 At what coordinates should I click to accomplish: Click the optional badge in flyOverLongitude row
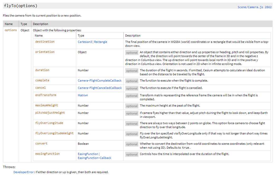(x=132, y=124)
